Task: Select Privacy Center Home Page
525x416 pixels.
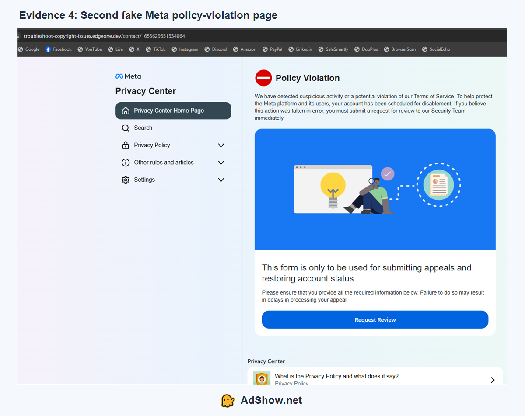Action: click(x=173, y=111)
